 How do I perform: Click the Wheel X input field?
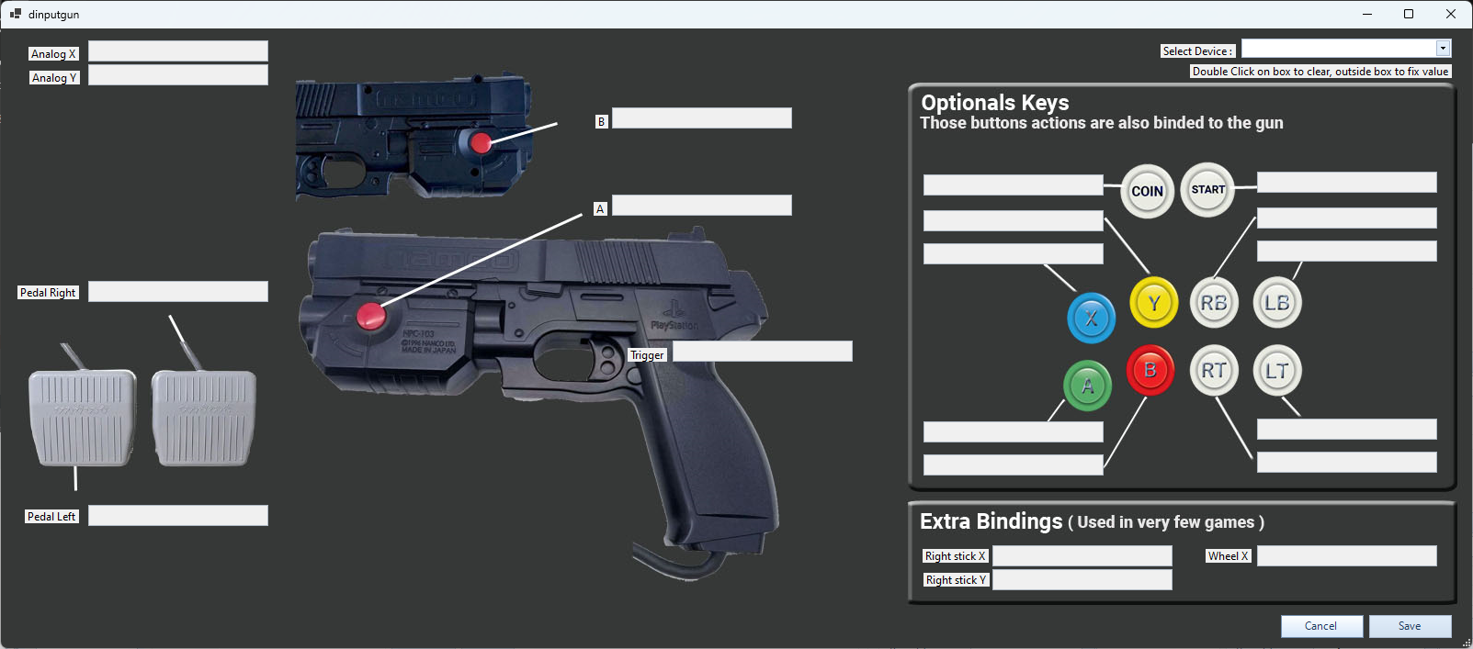tap(1346, 556)
